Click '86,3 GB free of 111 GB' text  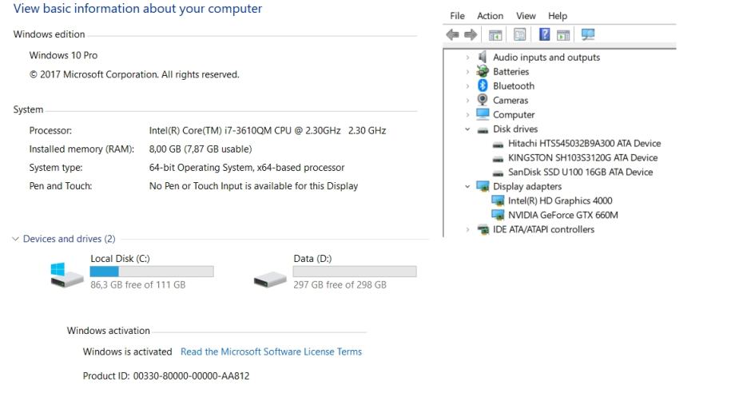click(137, 284)
